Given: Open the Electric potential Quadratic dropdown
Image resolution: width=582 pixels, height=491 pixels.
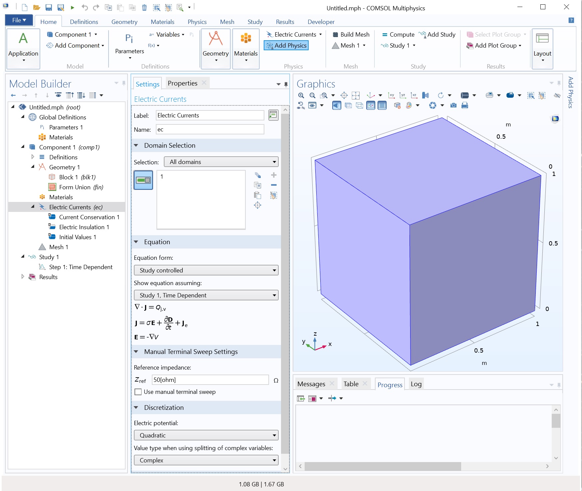Looking at the screenshot, I should click(x=206, y=435).
